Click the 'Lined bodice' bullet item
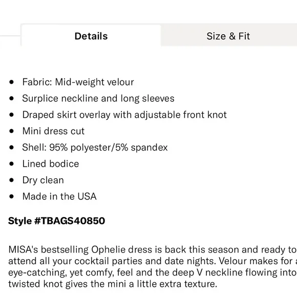Viewport: 297px width, 297px height. [x=51, y=164]
